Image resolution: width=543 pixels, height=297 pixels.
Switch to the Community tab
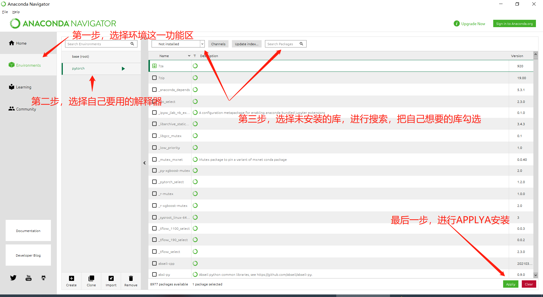click(x=28, y=109)
